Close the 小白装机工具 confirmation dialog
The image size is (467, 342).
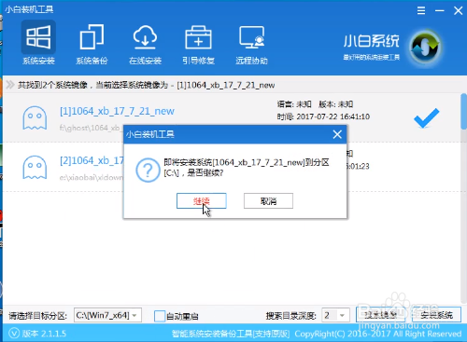pyautogui.click(x=337, y=134)
